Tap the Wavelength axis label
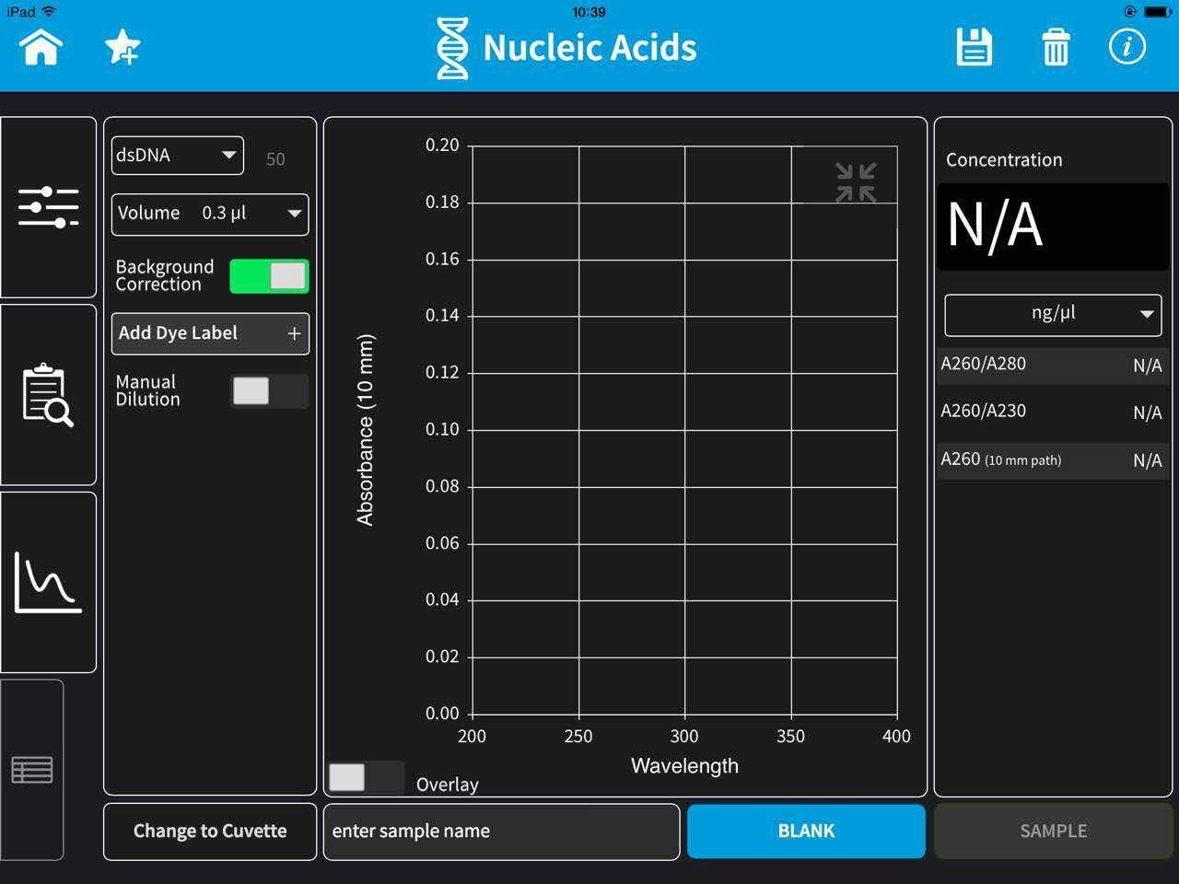 (x=684, y=766)
